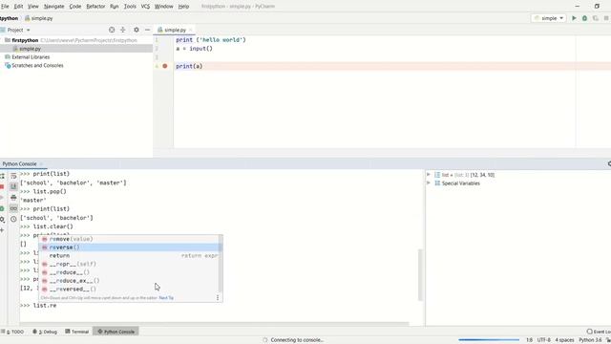Attach debugger green bug icon in console toolbar
Viewport: 611px width, 344px height.
(2, 208)
